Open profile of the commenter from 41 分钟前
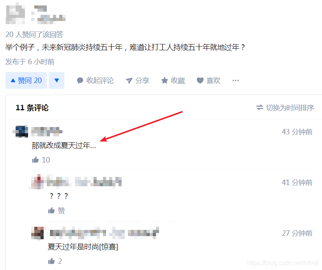Screen dimensions: 322x270 pos(37,182)
